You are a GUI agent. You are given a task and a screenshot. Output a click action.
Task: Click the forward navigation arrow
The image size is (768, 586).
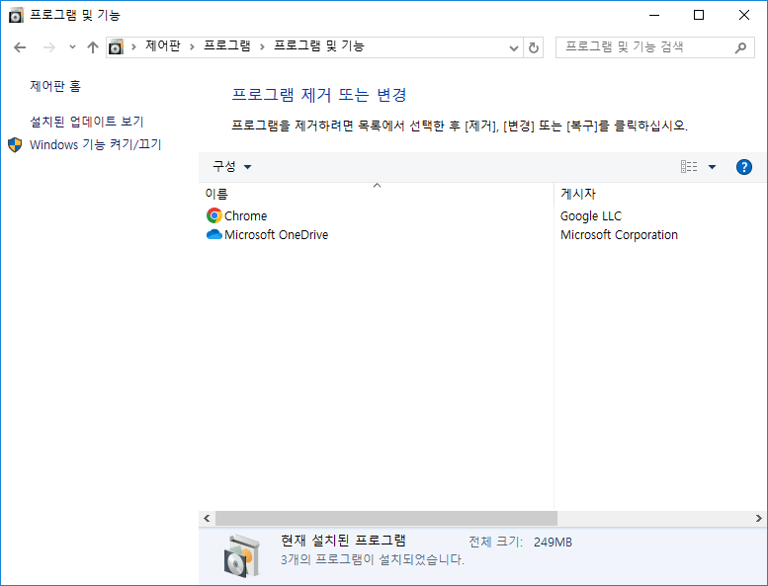coord(49,47)
